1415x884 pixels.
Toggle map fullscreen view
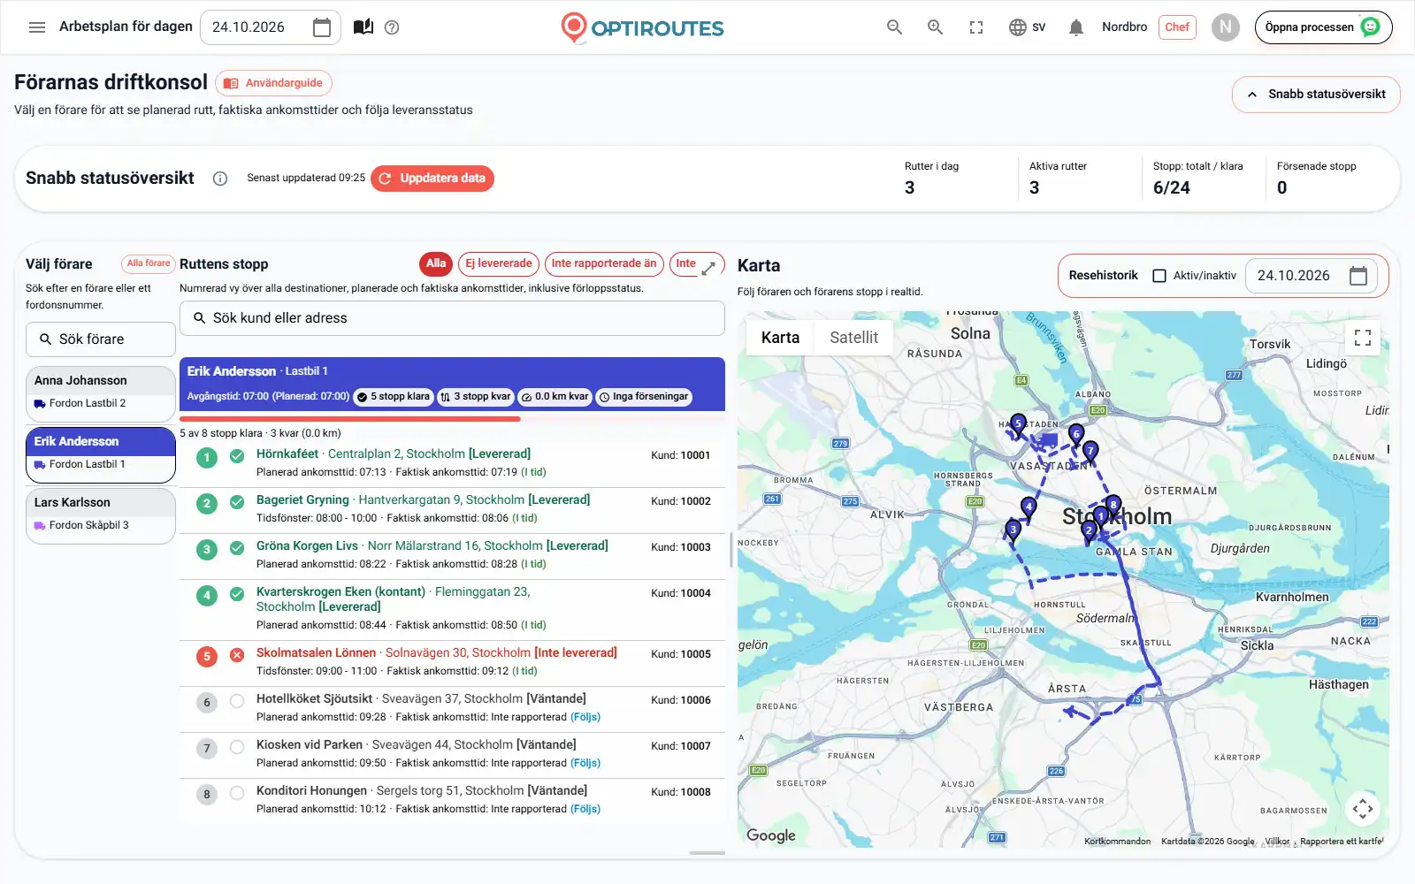pyautogui.click(x=1363, y=338)
